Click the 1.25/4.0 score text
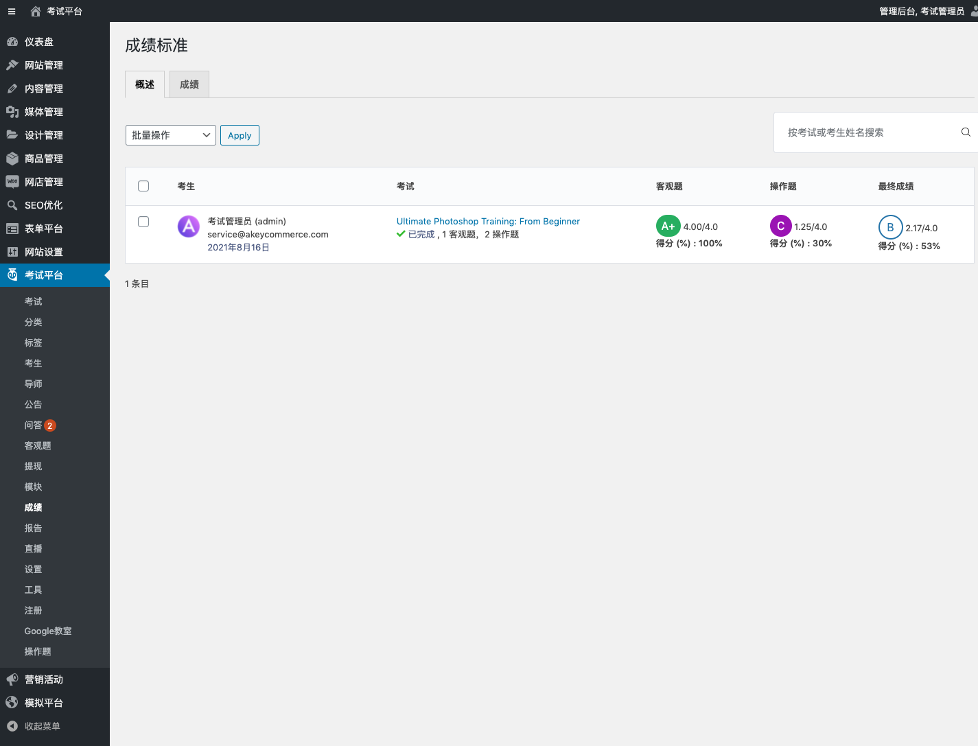Image resolution: width=978 pixels, height=746 pixels. pyautogui.click(x=811, y=226)
